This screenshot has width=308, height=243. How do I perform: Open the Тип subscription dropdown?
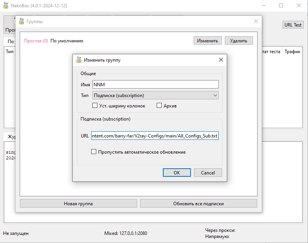coord(155,95)
